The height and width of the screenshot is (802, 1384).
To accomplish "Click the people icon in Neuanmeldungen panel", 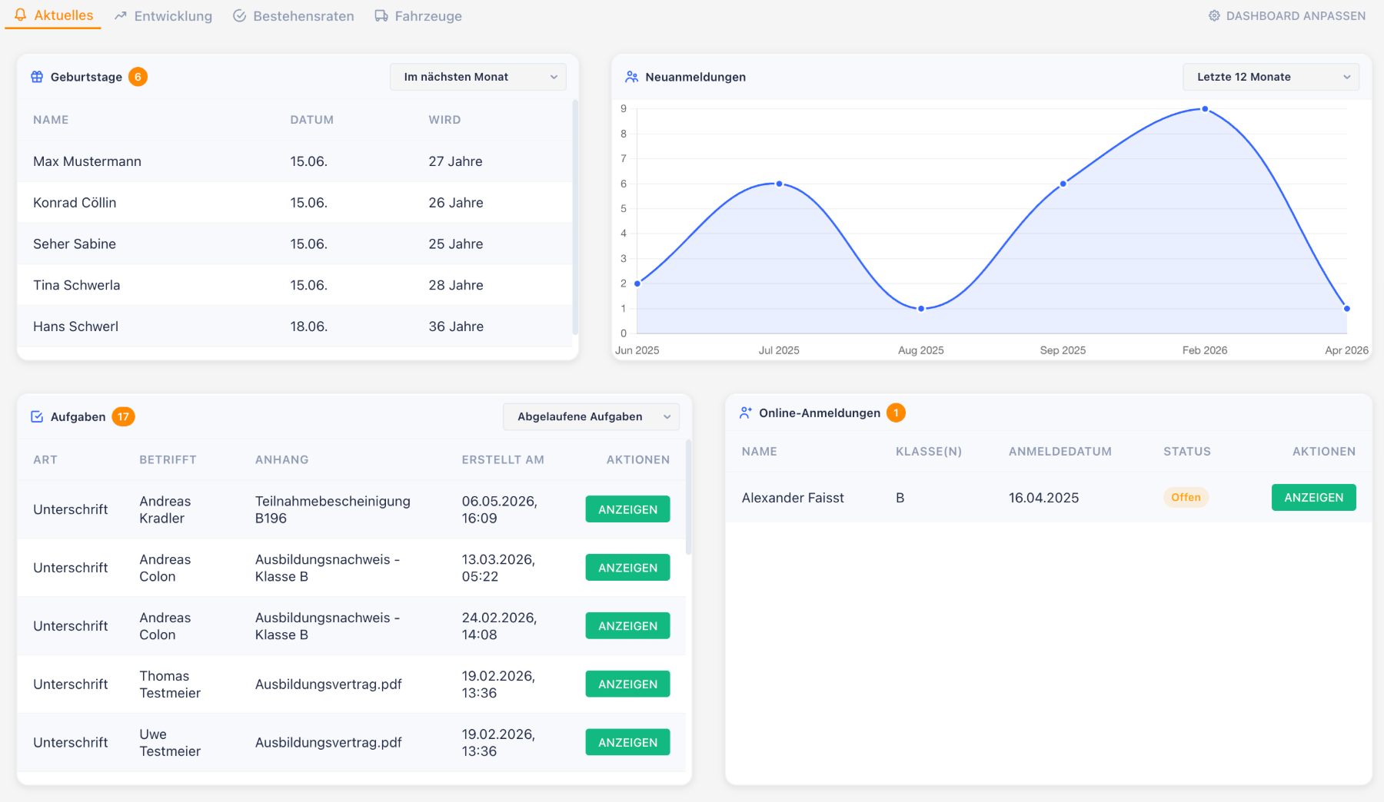I will click(632, 77).
